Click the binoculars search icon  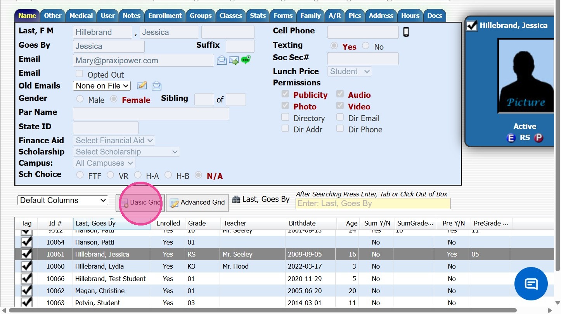pos(236,200)
